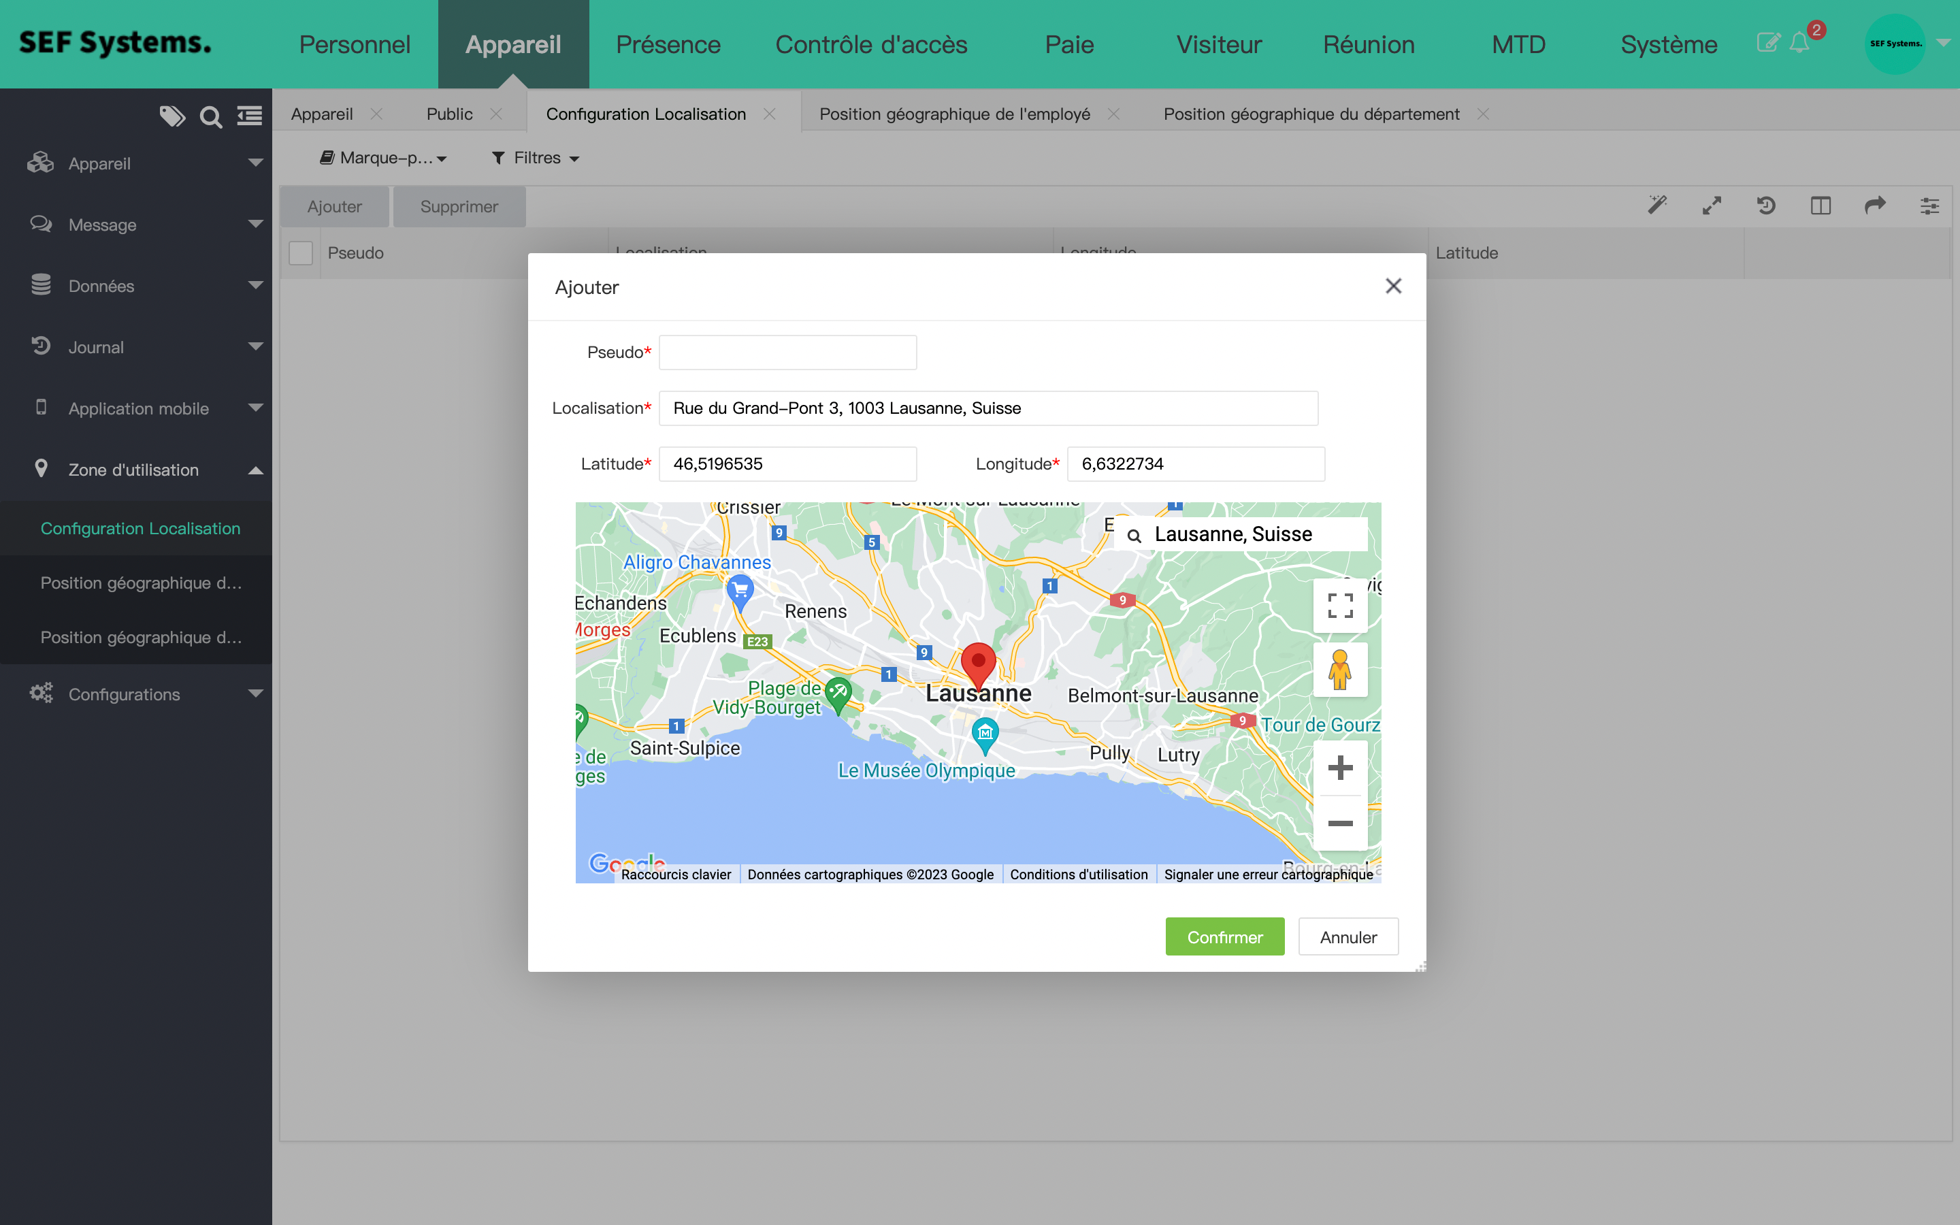Click the notification bell icon

1799,43
